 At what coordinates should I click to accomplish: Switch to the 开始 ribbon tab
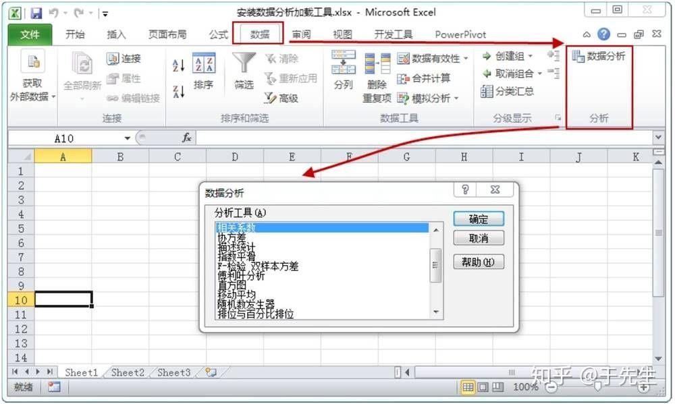click(75, 34)
